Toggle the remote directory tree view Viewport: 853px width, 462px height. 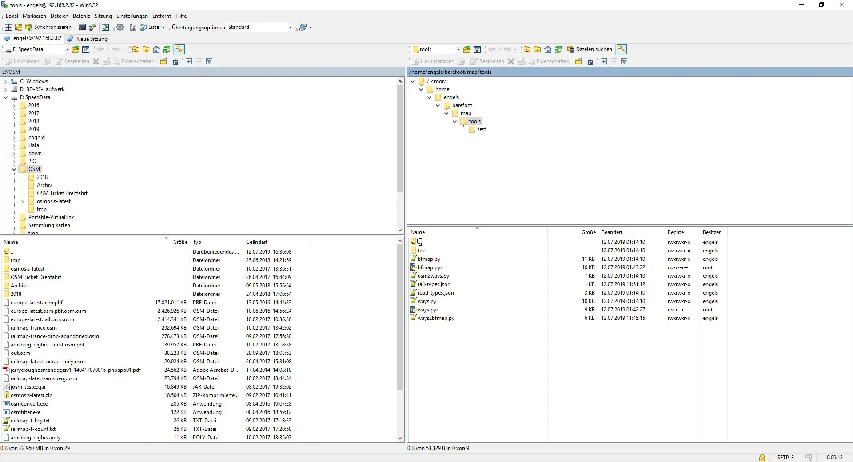[622, 49]
